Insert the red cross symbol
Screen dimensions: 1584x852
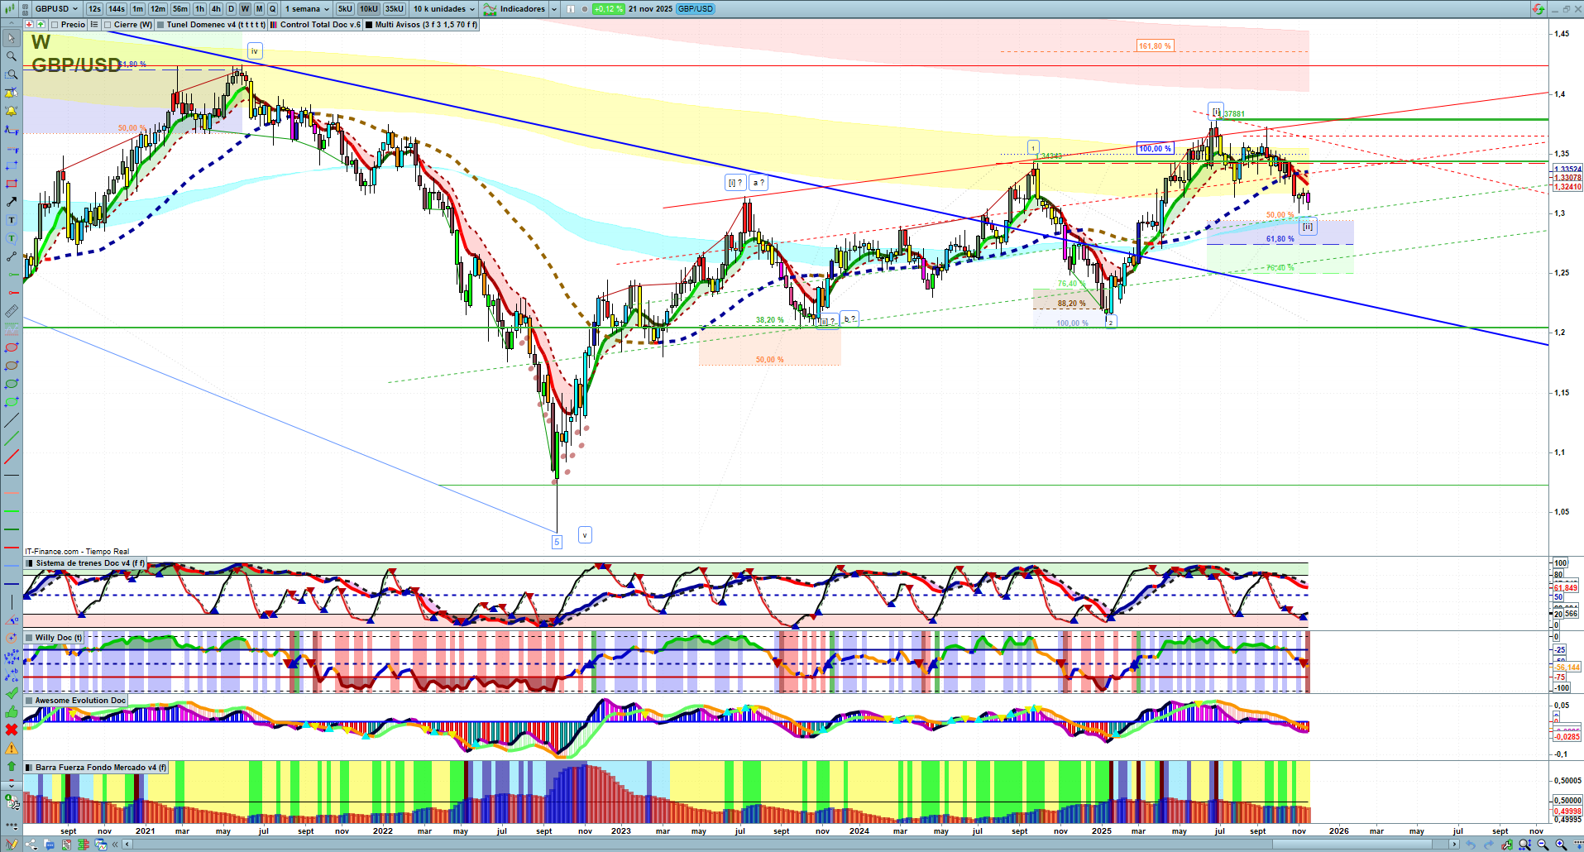pos(12,730)
